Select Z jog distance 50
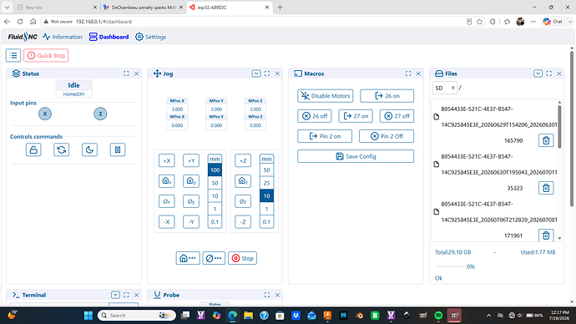Screen dimensions: 576x324 click(266, 170)
